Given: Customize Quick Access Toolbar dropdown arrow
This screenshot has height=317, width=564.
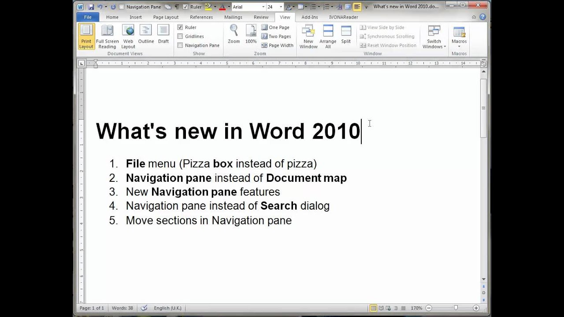Looking at the screenshot, I should coord(366,7).
